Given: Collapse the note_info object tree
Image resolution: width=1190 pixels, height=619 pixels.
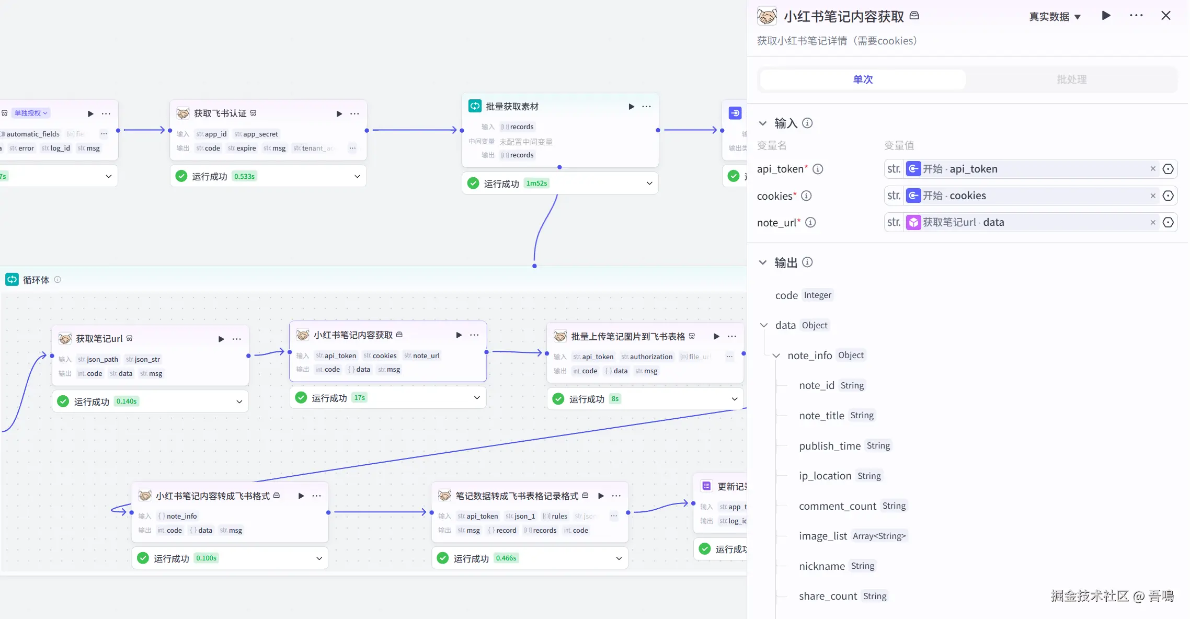Looking at the screenshot, I should point(776,356).
